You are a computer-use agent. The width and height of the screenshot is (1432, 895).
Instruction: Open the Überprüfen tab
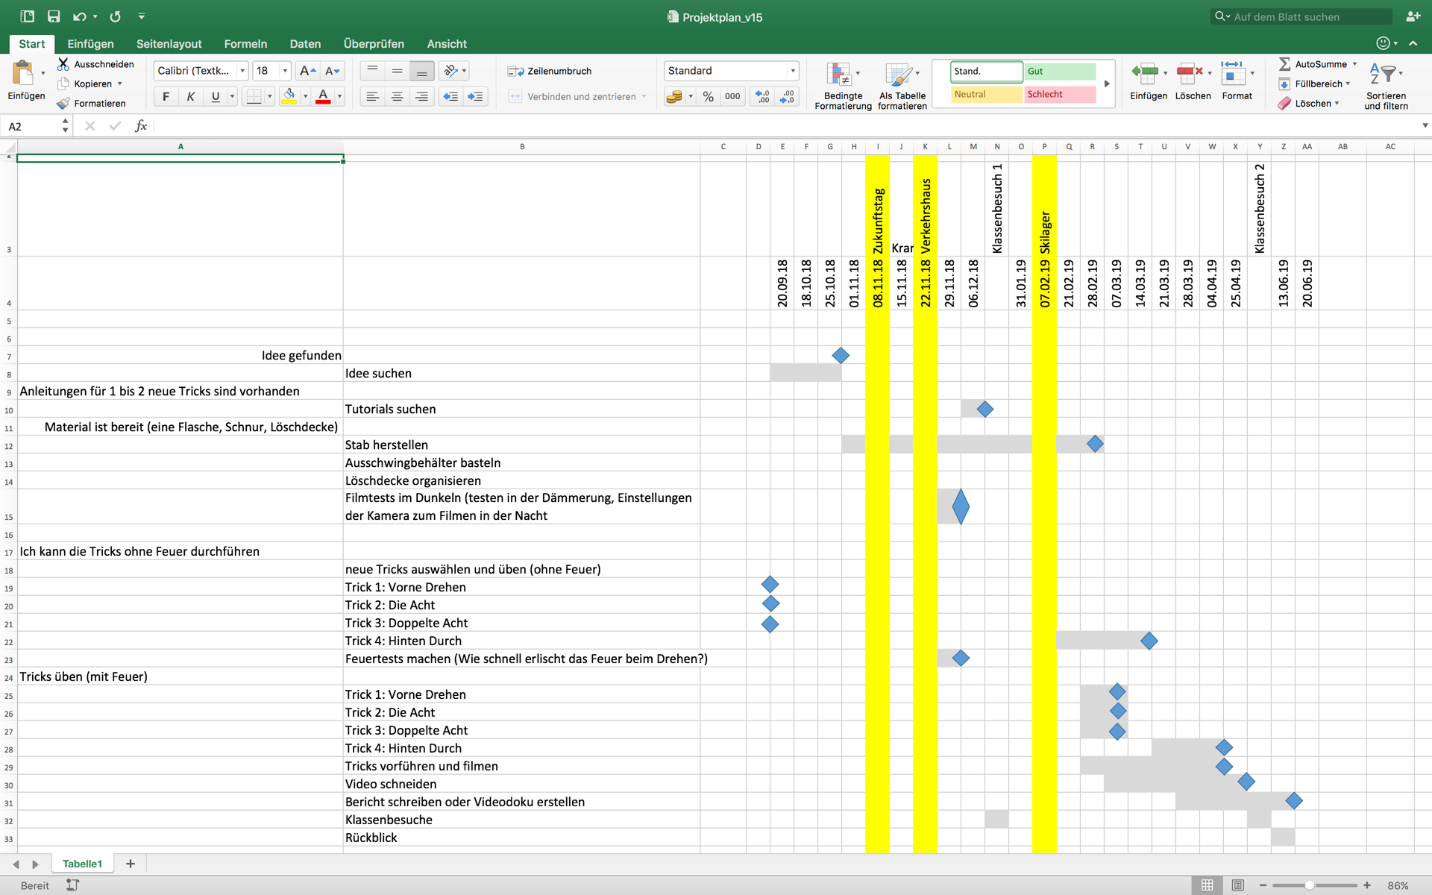tap(374, 44)
